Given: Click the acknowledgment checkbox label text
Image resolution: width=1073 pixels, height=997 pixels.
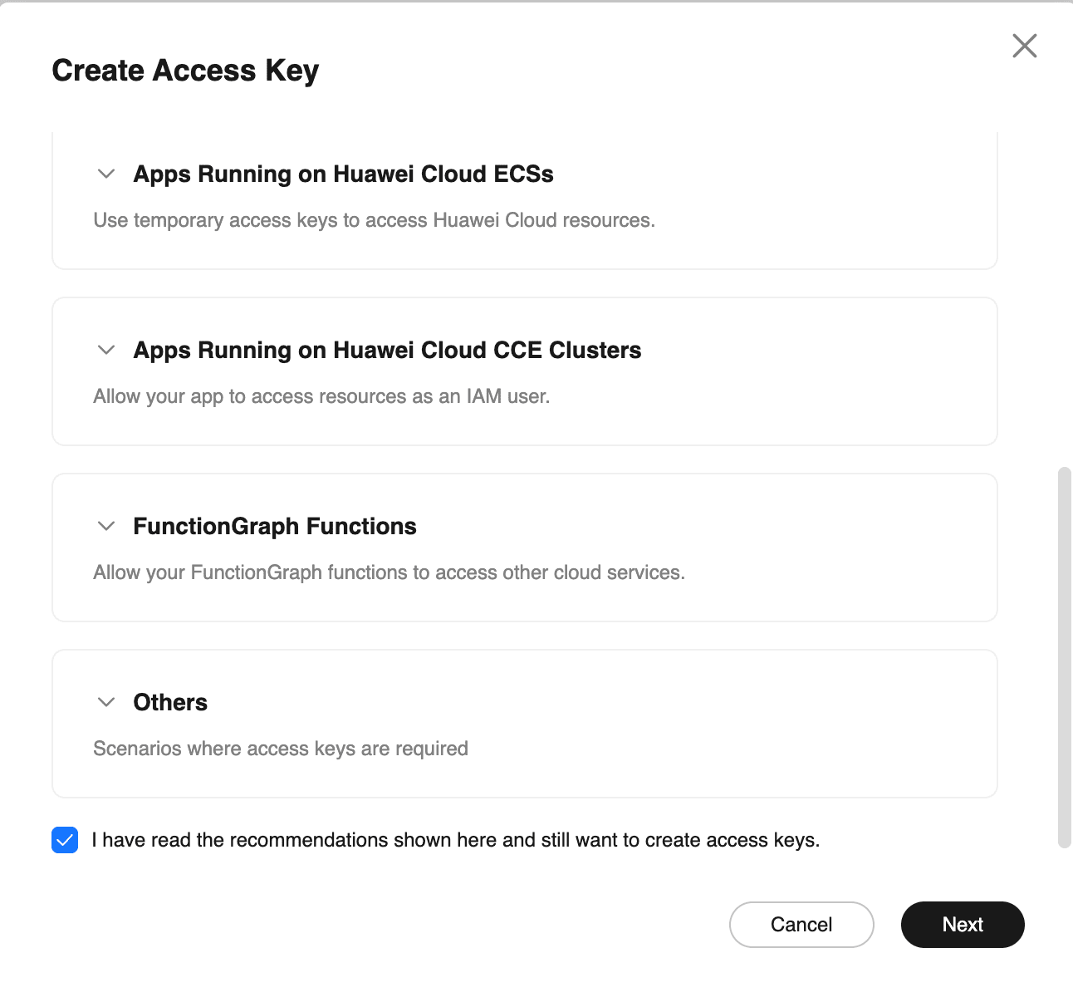Looking at the screenshot, I should pos(455,840).
